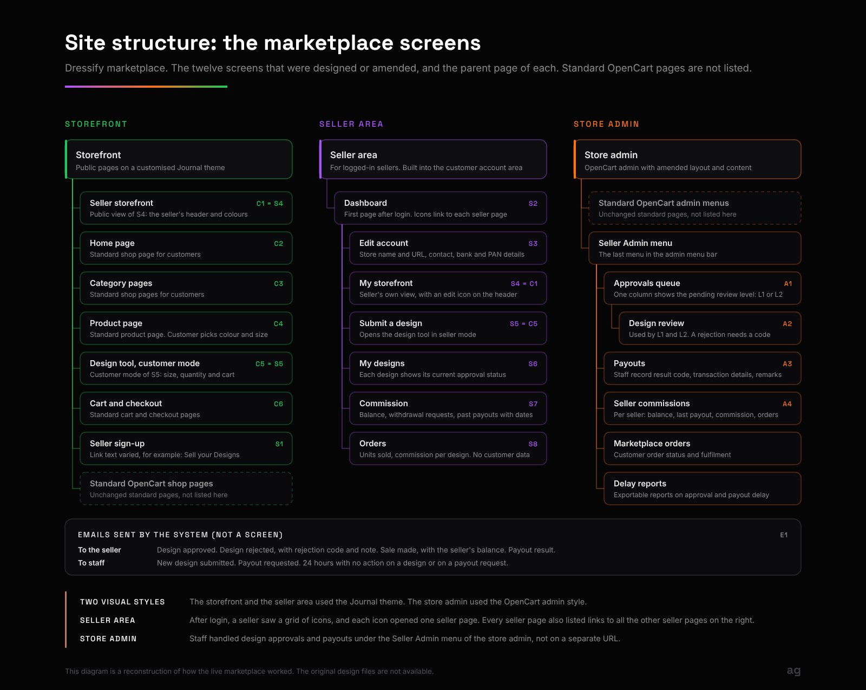Select the Seller sign-up card
The image size is (866, 690).
[x=186, y=448]
